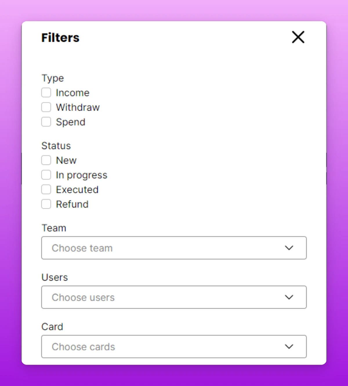Open the Choose team dropdown
The width and height of the screenshot is (348, 386).
tap(174, 248)
